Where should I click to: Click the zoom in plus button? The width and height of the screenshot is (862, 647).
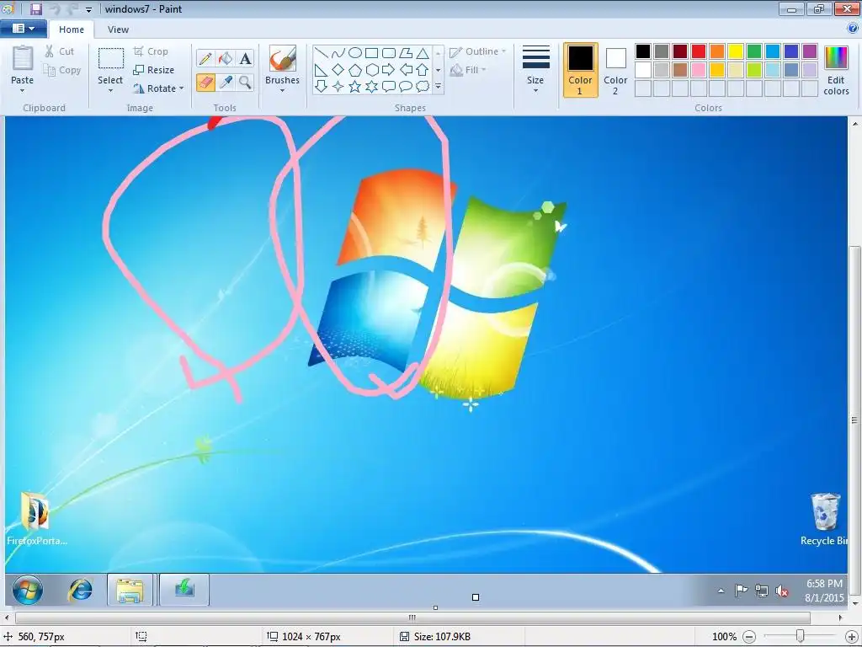pos(852,637)
